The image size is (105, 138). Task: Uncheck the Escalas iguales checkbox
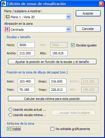(x=73, y=45)
